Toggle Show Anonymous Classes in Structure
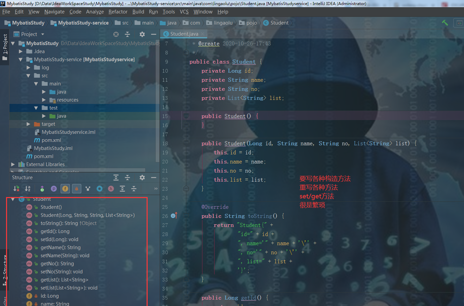 pyautogui.click(x=100, y=189)
